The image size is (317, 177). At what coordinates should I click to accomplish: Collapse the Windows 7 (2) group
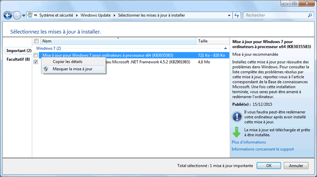(225, 48)
